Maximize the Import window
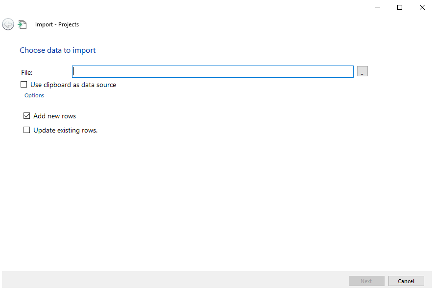The image size is (434, 290). point(400,7)
